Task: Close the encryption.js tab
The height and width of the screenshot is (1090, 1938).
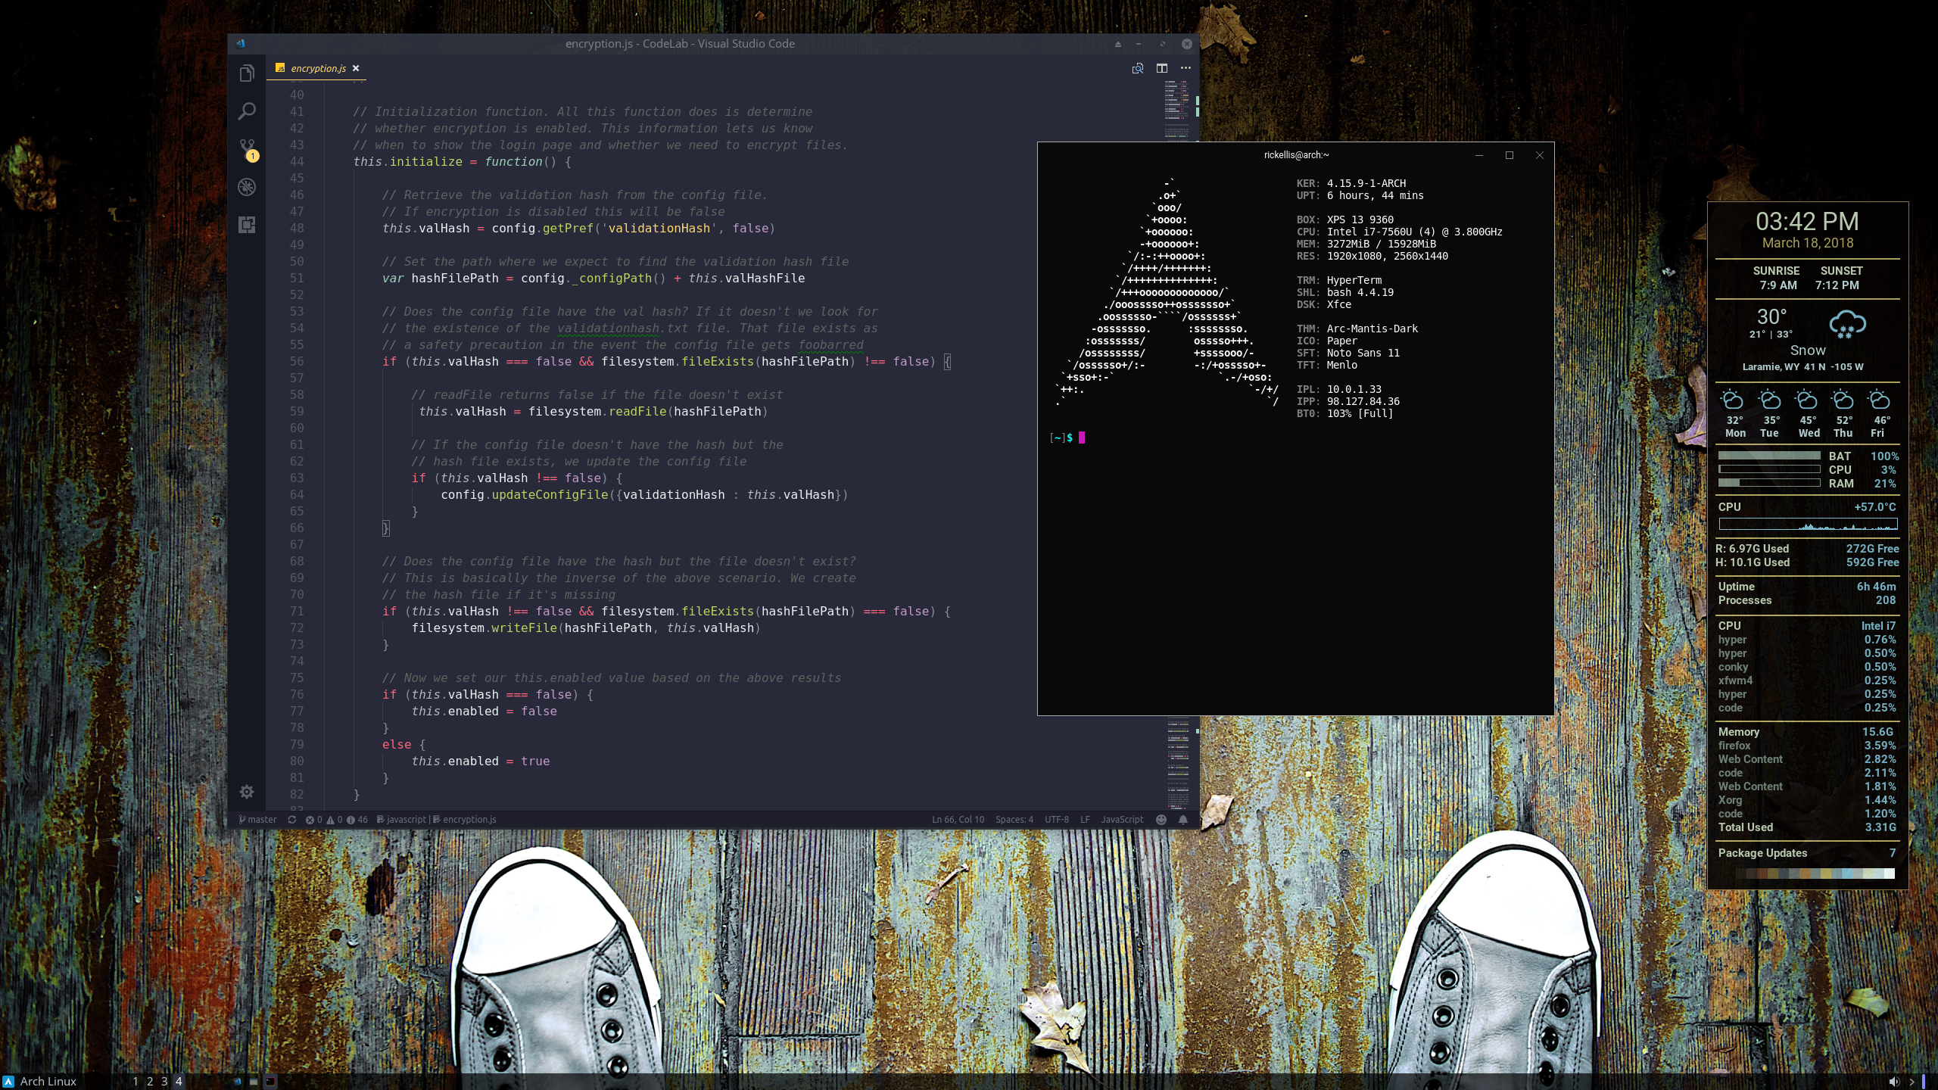Action: click(356, 68)
